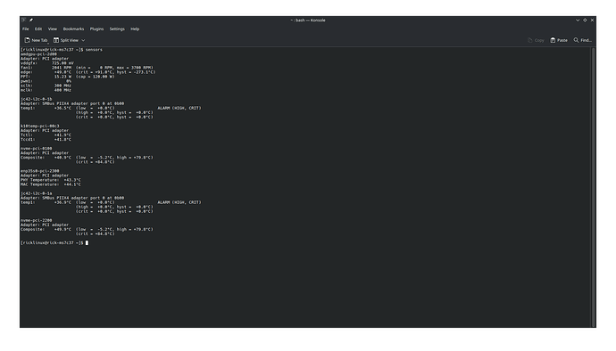
Task: Click the pin icon in the title bar
Action: (31, 20)
